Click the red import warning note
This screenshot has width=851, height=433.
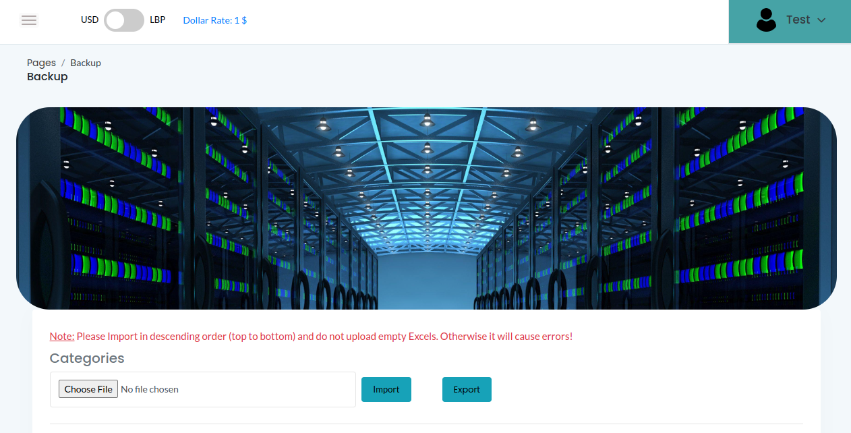click(x=310, y=336)
